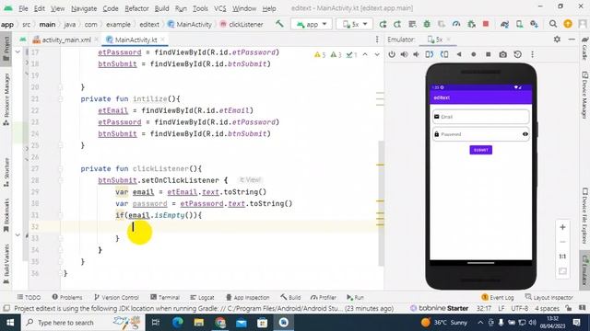Click the emulator volume down icon
590x331 pixels.
pos(416,54)
